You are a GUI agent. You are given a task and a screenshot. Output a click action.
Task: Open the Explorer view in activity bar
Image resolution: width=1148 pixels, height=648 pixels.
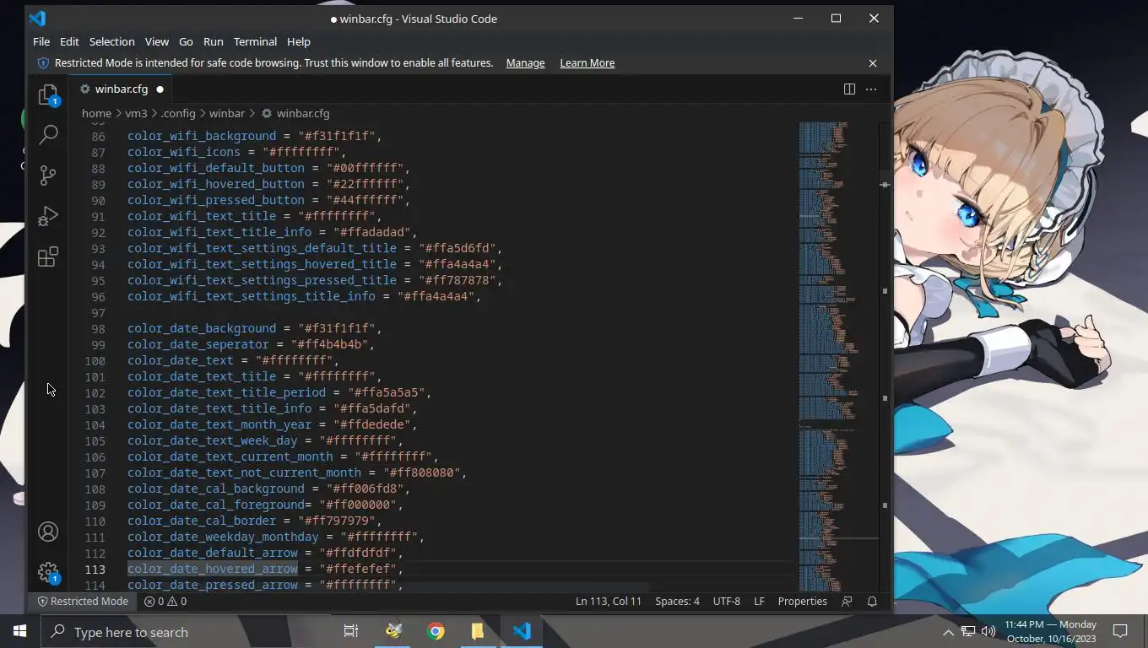(48, 94)
